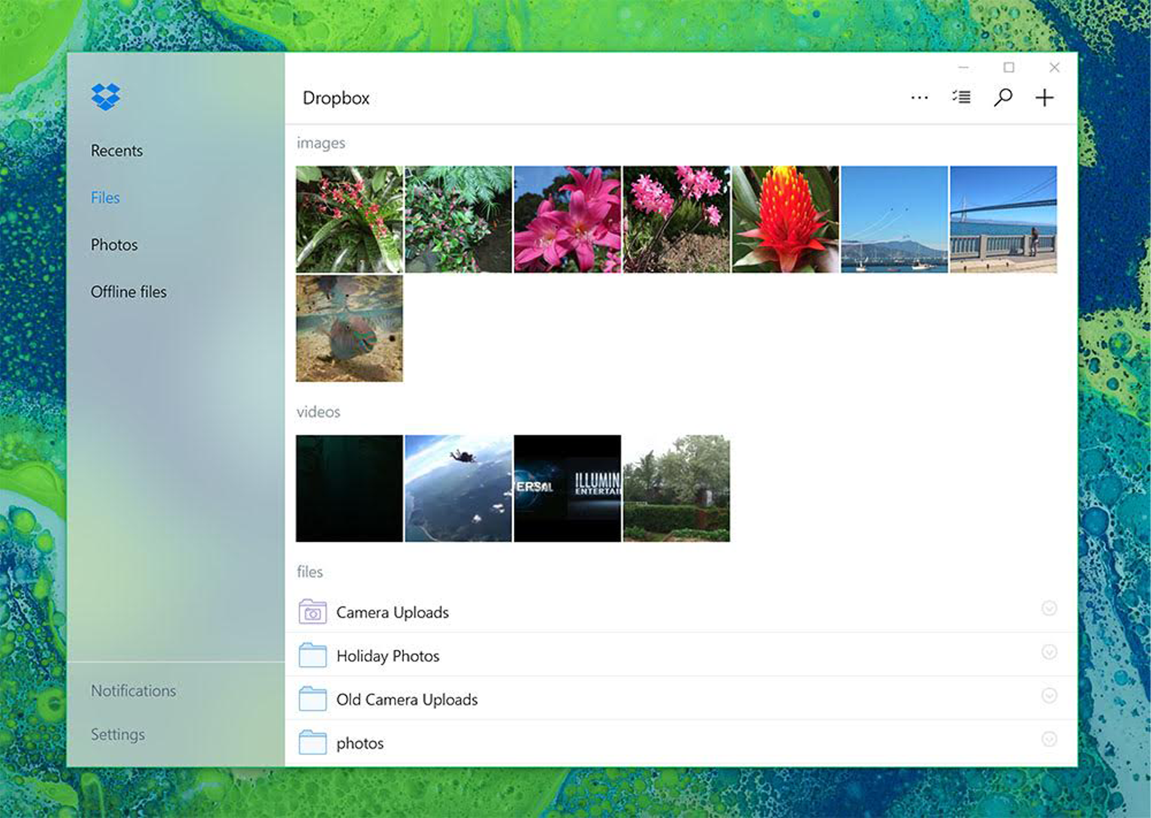Click the Old Camera Uploads folder icon
The image size is (1151, 818).
[x=312, y=699]
